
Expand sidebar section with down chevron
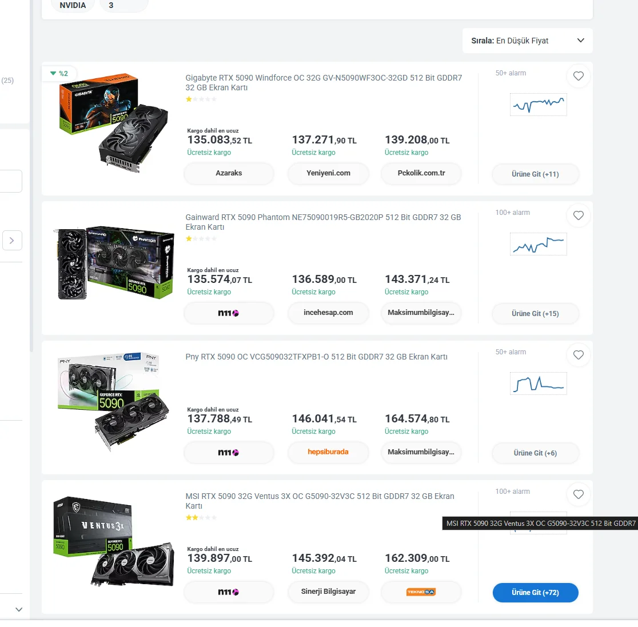19,609
